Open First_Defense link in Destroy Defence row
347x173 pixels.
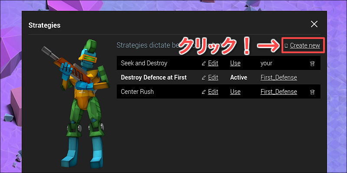point(278,77)
